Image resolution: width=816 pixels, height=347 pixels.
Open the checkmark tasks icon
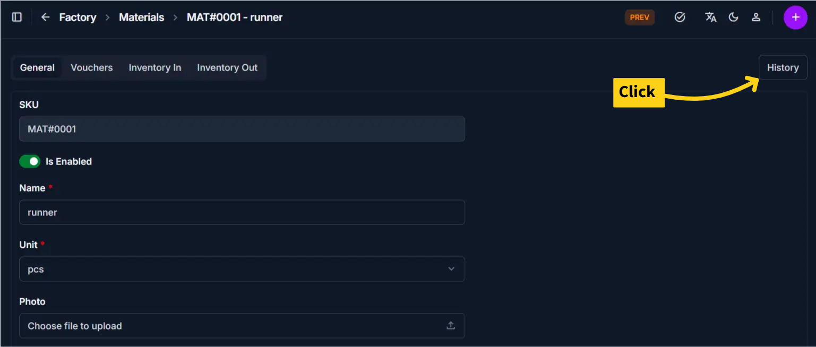[x=680, y=18]
